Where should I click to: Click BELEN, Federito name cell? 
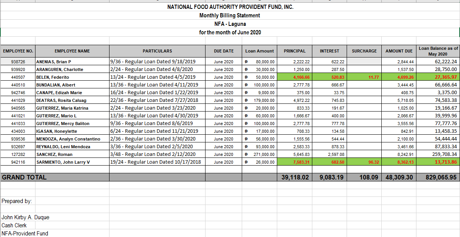[x=72, y=77]
